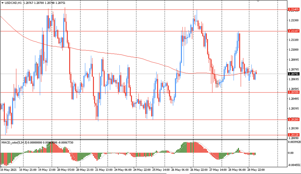Select the 1.21409 red price label
The image size is (301, 174).
coord(293,10)
